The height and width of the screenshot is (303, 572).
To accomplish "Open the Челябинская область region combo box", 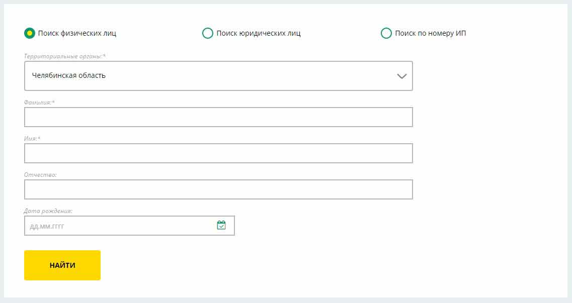I will point(211,76).
